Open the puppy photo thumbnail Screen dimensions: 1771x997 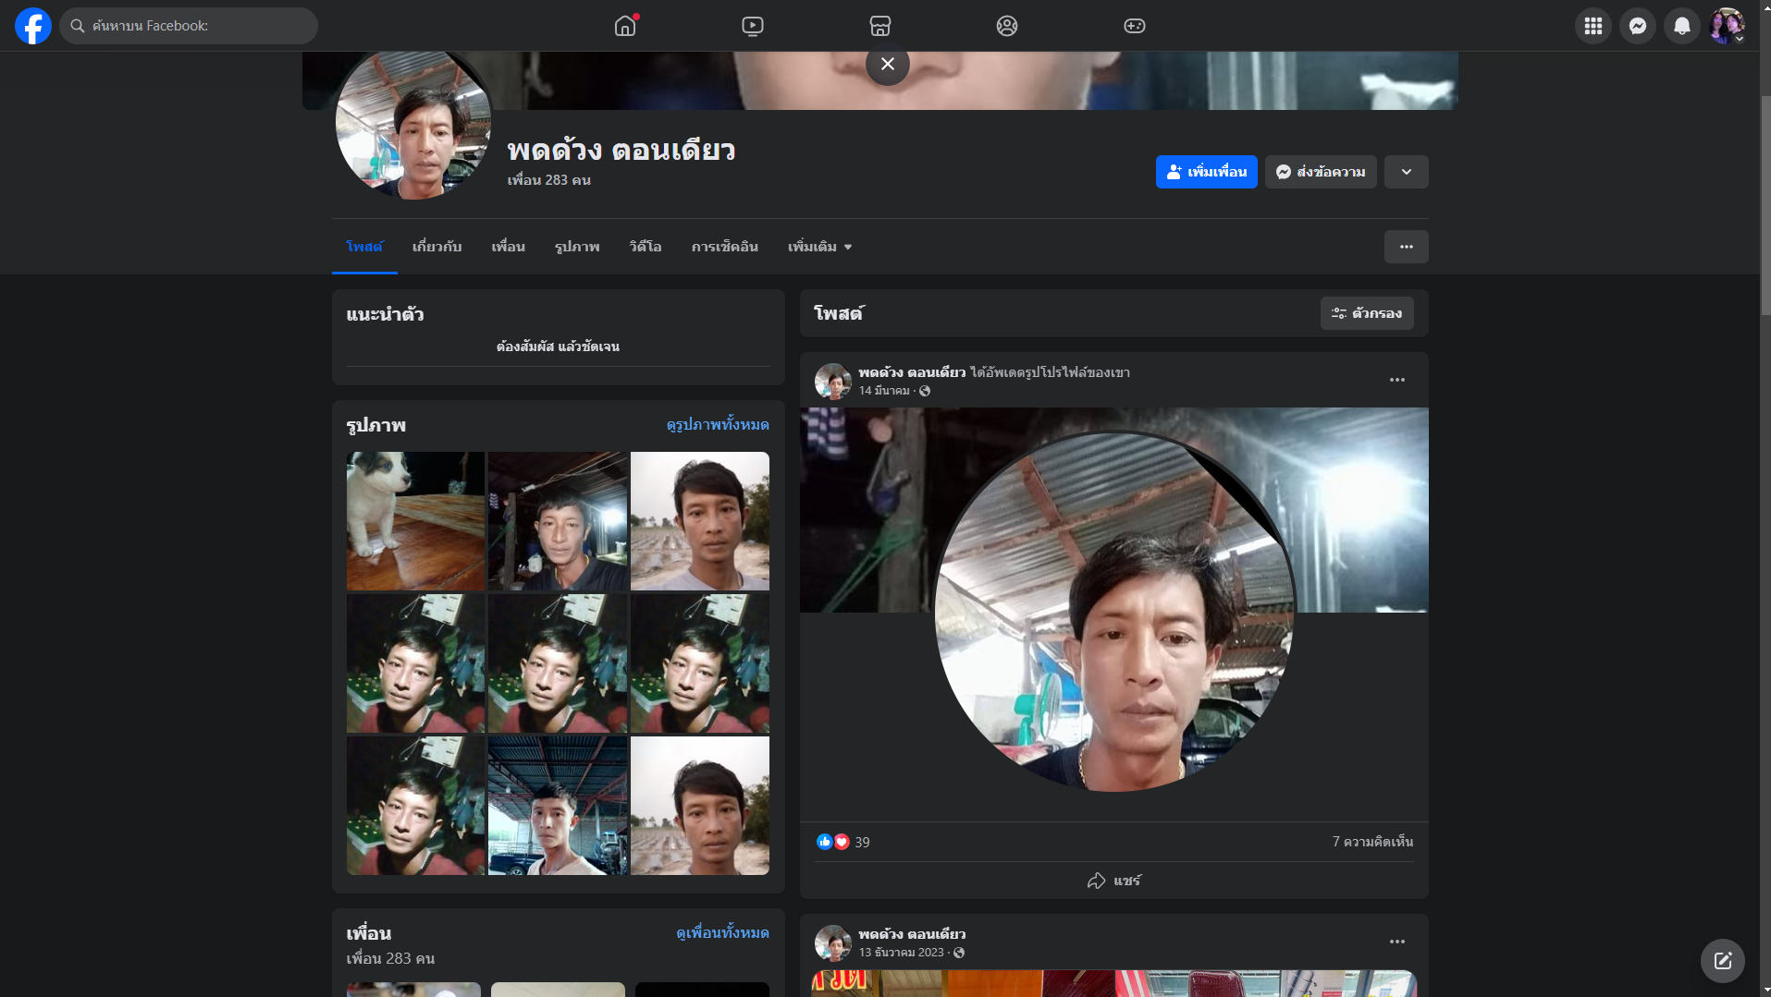tap(415, 521)
